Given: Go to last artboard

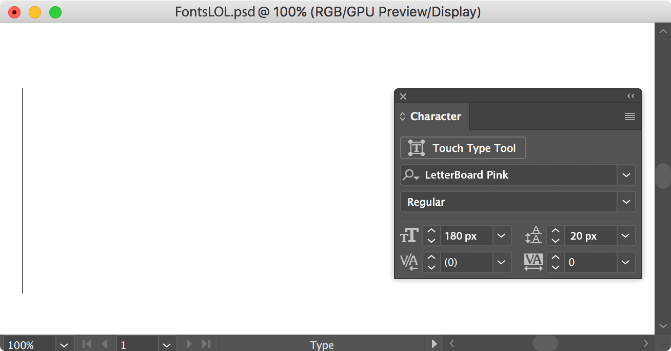Looking at the screenshot, I should [206, 344].
